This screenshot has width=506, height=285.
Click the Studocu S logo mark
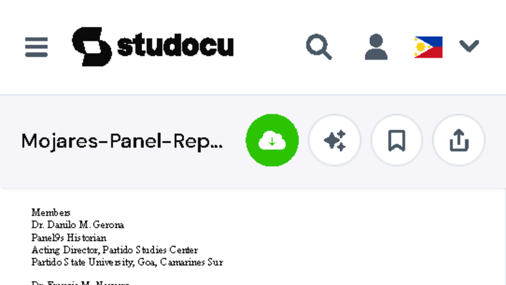coord(92,47)
